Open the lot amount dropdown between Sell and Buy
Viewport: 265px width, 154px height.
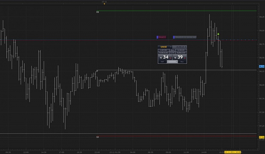point(172,62)
